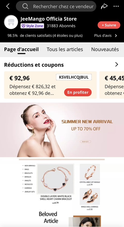Open the Crystal 6mm Cuff Bangle image
This screenshot has width=124, height=227.
90,172
